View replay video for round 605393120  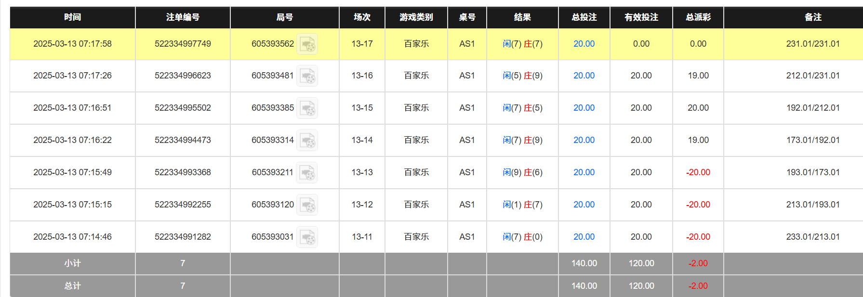pos(307,205)
